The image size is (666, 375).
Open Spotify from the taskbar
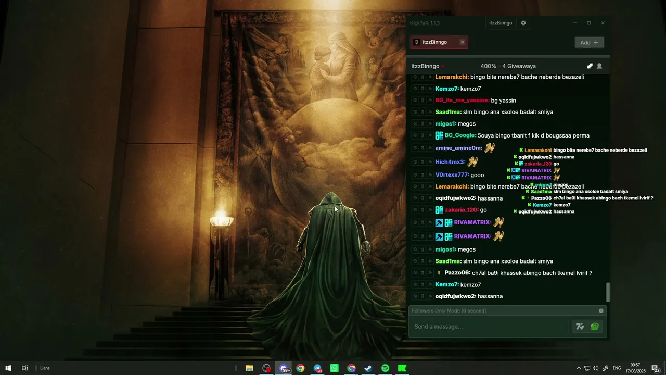point(385,368)
